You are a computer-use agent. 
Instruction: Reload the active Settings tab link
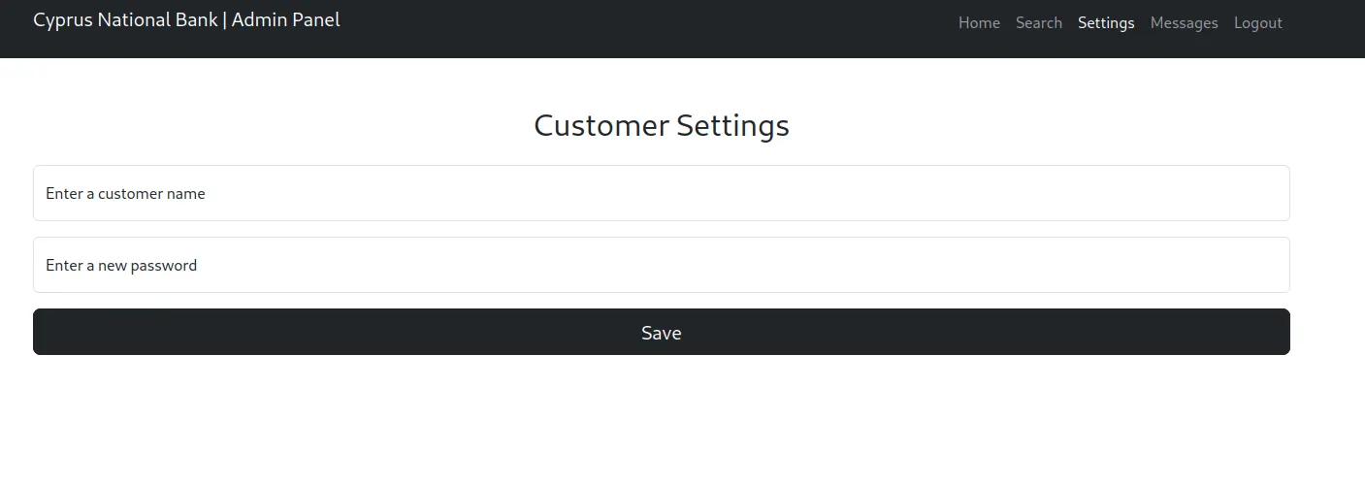coord(1105,23)
